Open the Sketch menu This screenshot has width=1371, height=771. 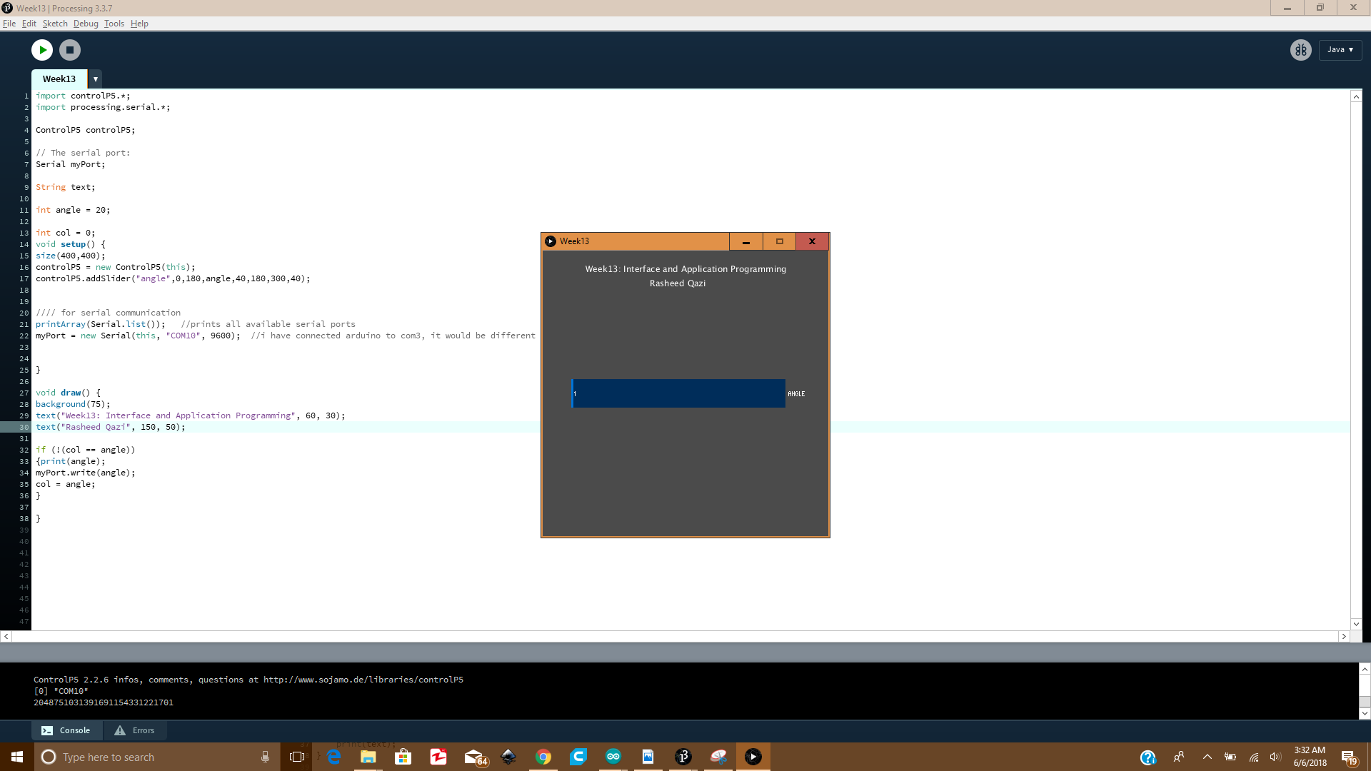coord(55,24)
